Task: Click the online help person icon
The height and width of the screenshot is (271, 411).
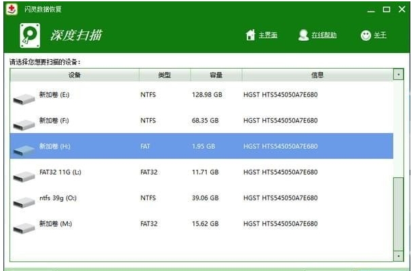Action: (x=304, y=35)
